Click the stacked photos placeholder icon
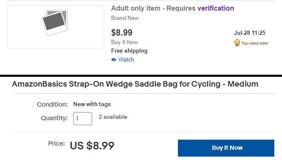Viewport: 282px width, 160px height. point(55,23)
